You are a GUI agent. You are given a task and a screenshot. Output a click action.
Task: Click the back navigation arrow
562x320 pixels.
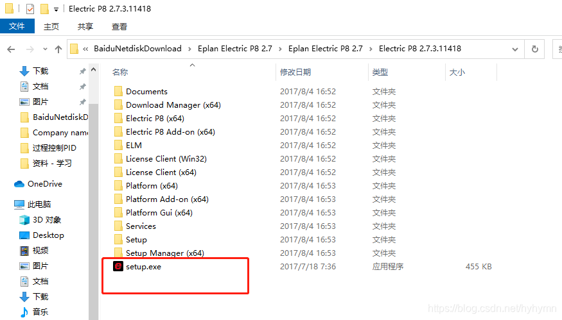click(11, 49)
